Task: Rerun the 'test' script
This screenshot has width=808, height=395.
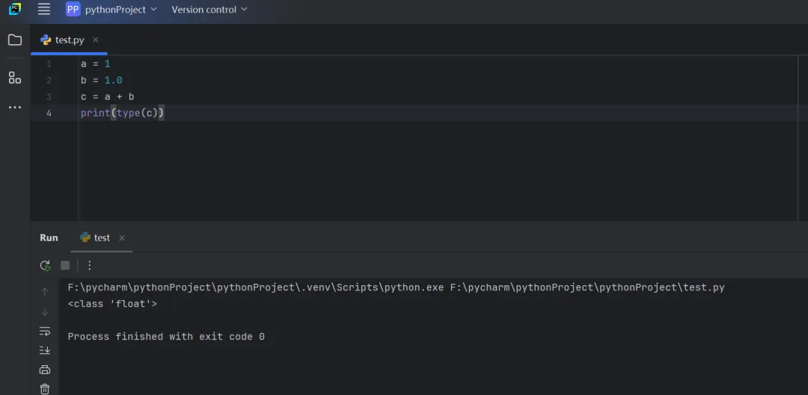Action: (45, 265)
